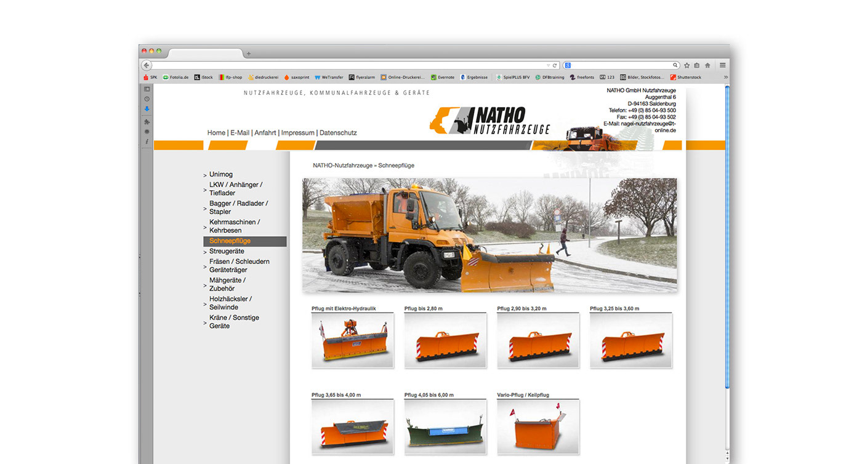Reload the page with the refresh icon
Viewport: 862px width, 464px height.
(x=555, y=65)
